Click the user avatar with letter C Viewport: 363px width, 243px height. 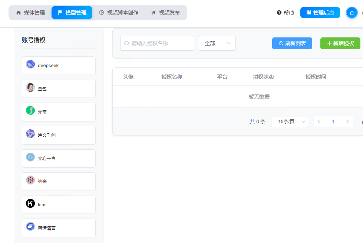click(x=352, y=13)
